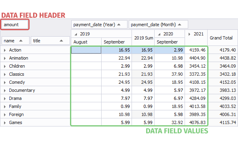Click the title row field header
This screenshot has width=238, height=145.
point(50,41)
